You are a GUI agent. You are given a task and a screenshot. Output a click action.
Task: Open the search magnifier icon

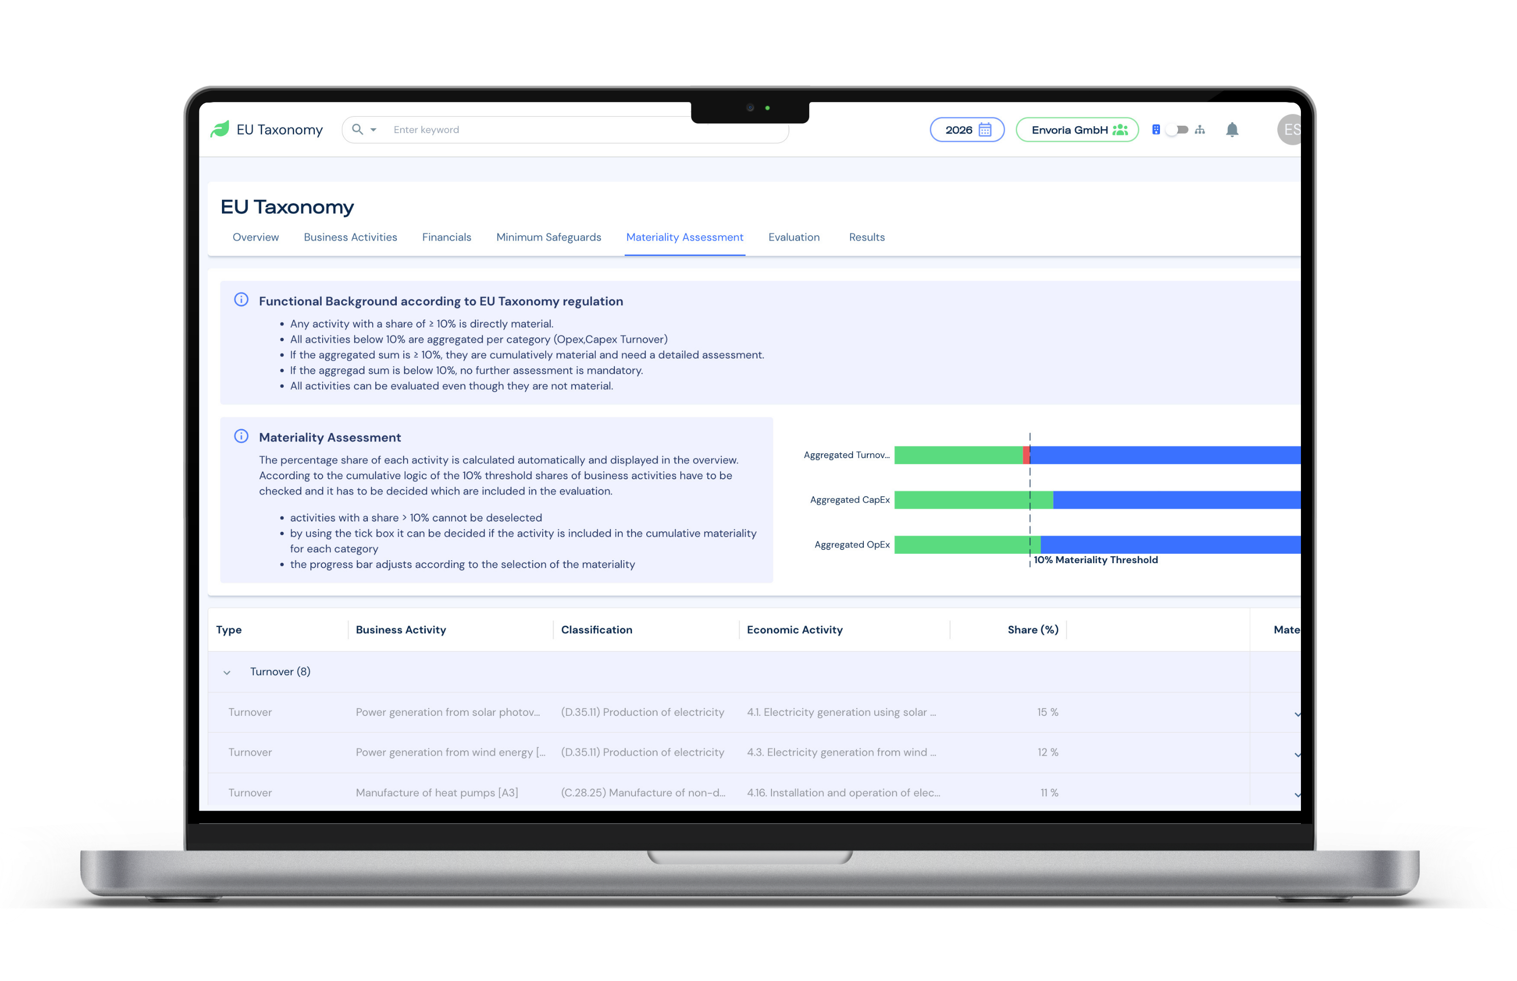coord(357,129)
